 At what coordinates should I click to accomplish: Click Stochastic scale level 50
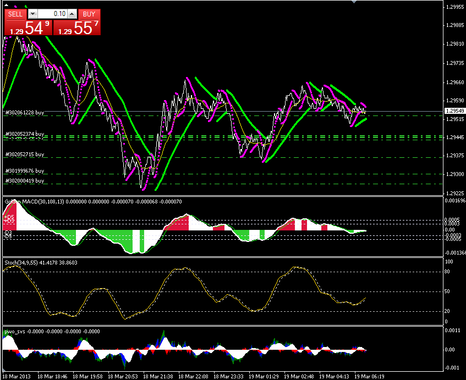pos(447,291)
